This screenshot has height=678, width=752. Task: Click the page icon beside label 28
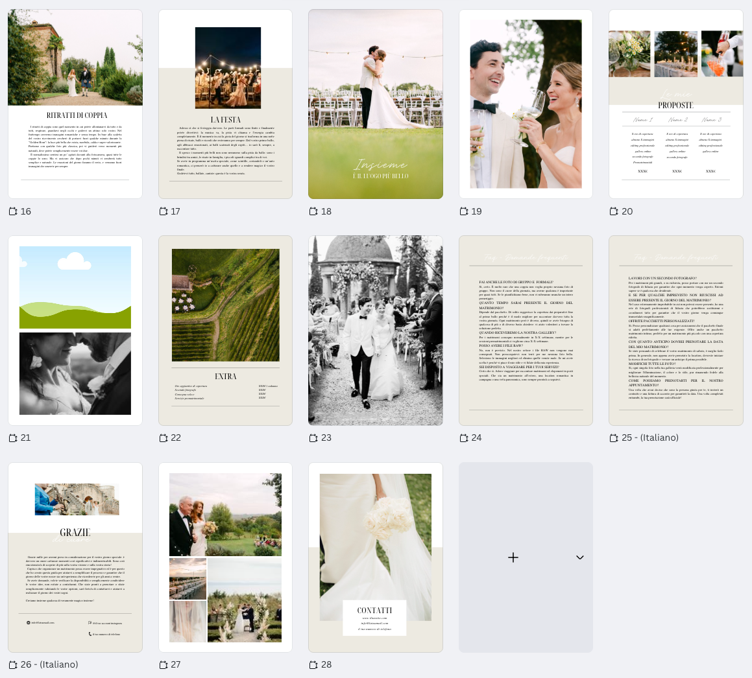click(x=313, y=665)
